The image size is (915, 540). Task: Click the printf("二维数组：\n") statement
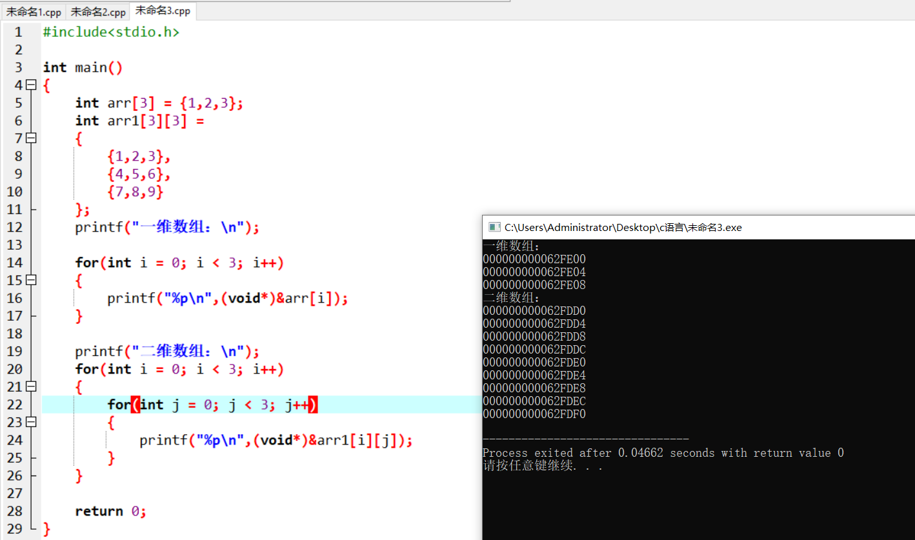tap(167, 351)
